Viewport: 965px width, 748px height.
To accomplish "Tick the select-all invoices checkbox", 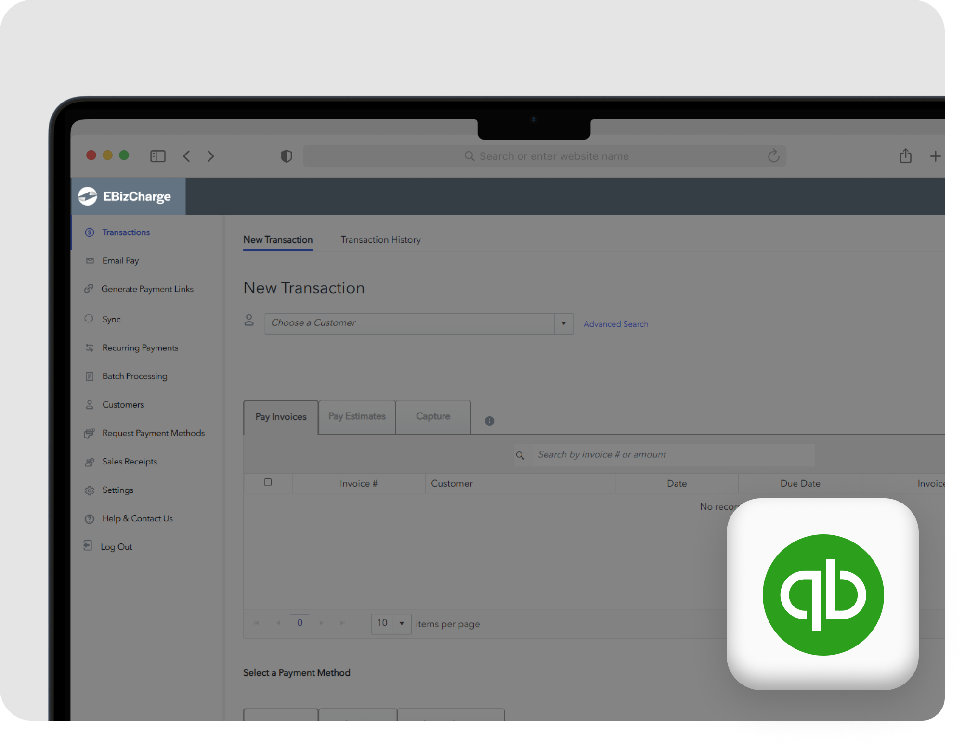I will point(268,482).
